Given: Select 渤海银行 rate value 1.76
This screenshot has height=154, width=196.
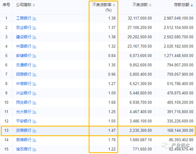Looking at the screenshot, I should pyautogui.click(x=112, y=140).
